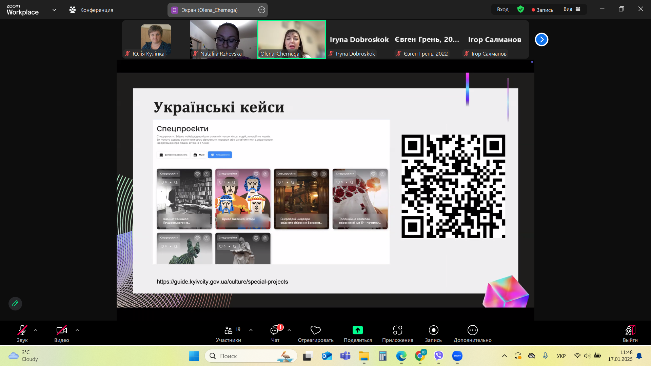Open Wi-Fi network tray icon
651x366 pixels.
(577, 356)
